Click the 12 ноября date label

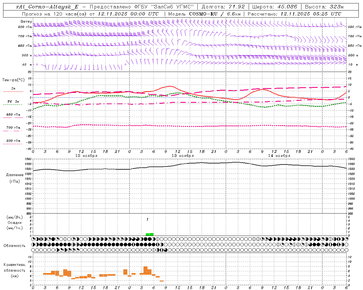pos(86,156)
